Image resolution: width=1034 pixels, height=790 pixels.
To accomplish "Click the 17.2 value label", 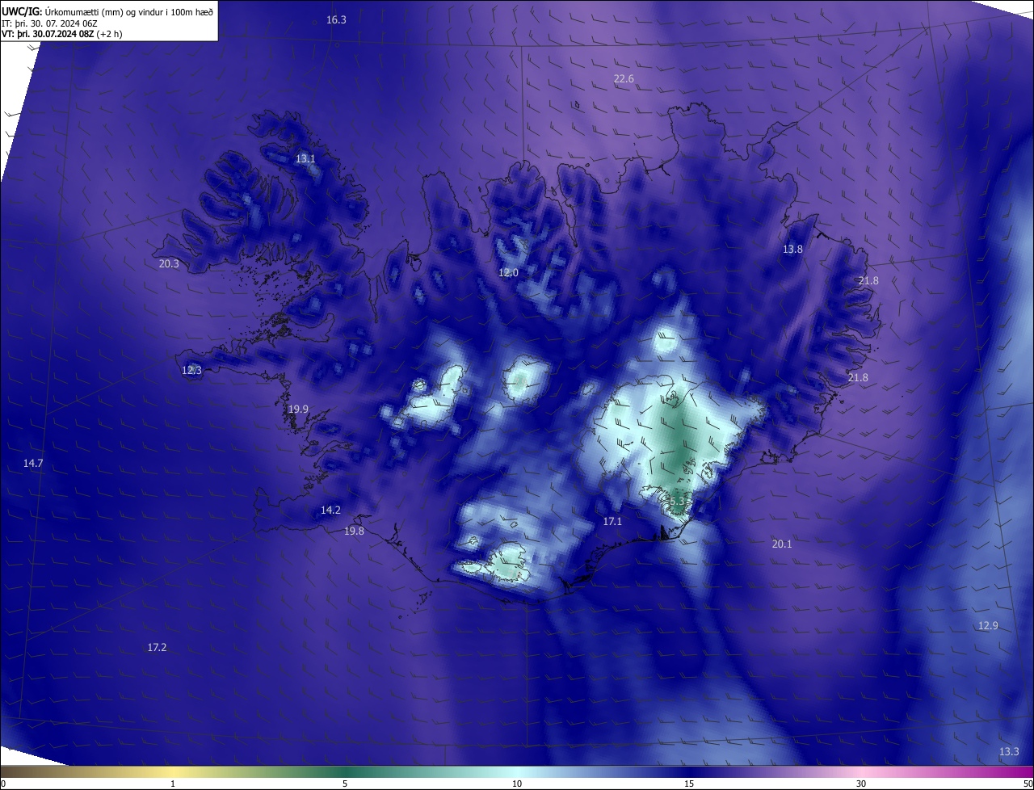I will click(157, 648).
